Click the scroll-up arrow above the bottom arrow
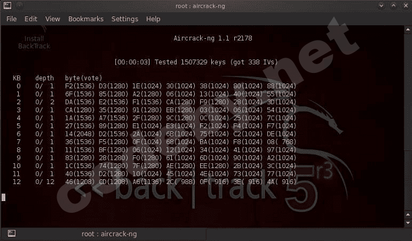 [408, 215]
